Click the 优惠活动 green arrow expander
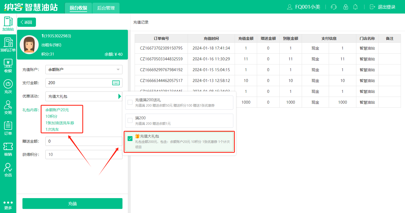405x213 pixels. pyautogui.click(x=119, y=96)
